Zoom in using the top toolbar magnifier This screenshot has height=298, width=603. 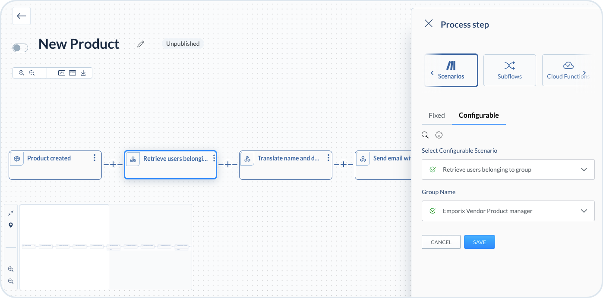22,73
